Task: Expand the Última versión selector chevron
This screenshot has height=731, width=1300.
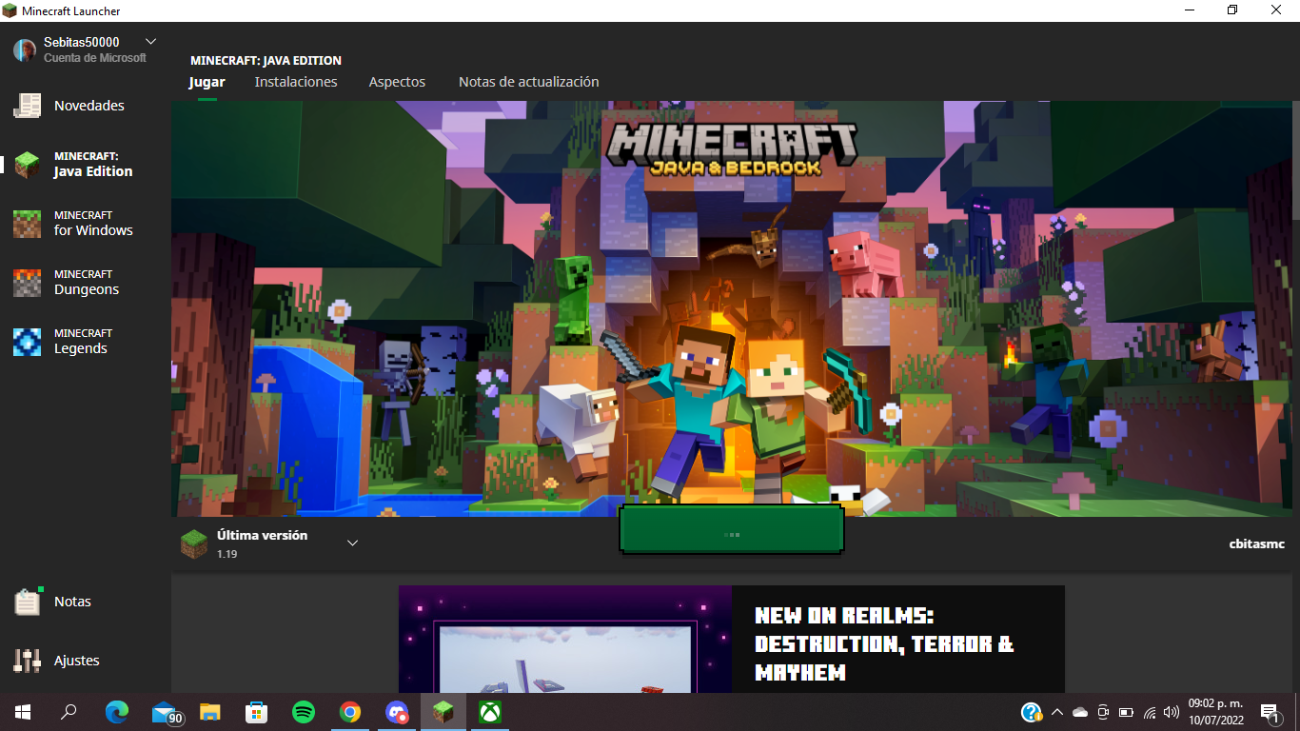Action: pos(352,543)
